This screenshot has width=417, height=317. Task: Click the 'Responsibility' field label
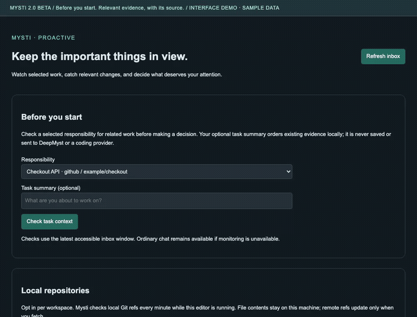pos(38,160)
